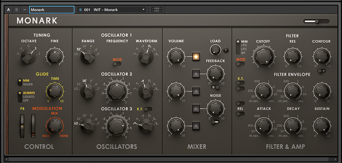Click the filter Cutoff knob
The height and width of the screenshot is (163, 342).
coord(264,56)
